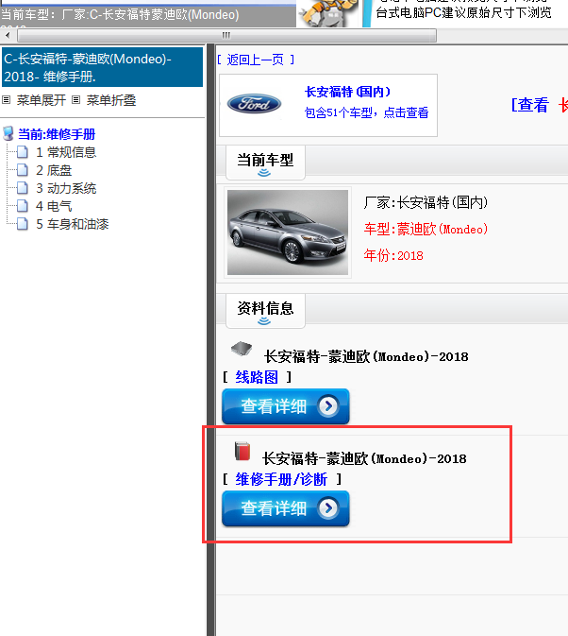568x636 pixels.
Task: Open the 资料信息 section tab
Action: point(265,310)
